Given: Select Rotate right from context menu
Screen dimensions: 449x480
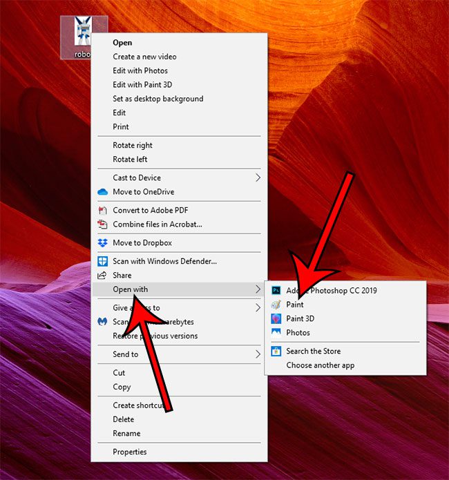Looking at the screenshot, I should 133,146.
